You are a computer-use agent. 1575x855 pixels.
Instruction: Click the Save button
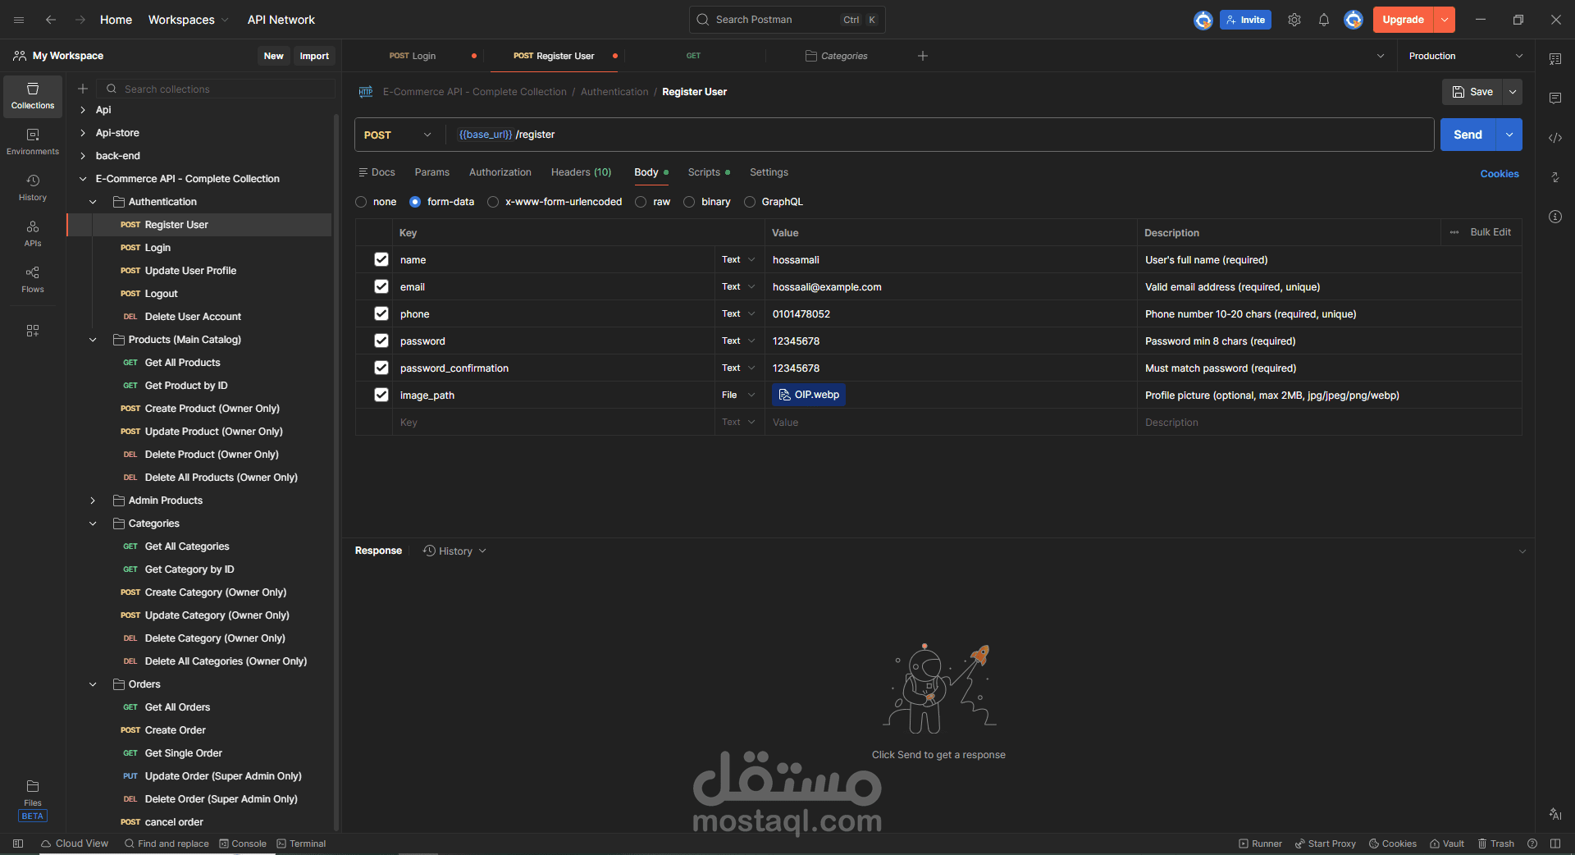[x=1472, y=92]
